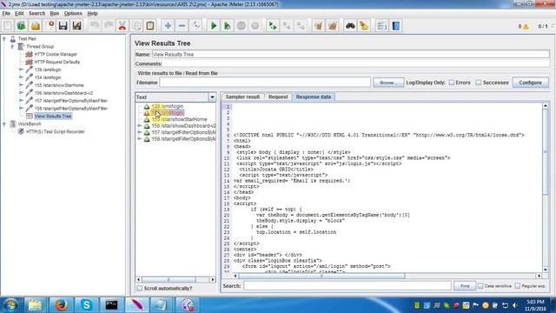Click the Open file folder icon
556x313 pixels.
click(x=35, y=25)
